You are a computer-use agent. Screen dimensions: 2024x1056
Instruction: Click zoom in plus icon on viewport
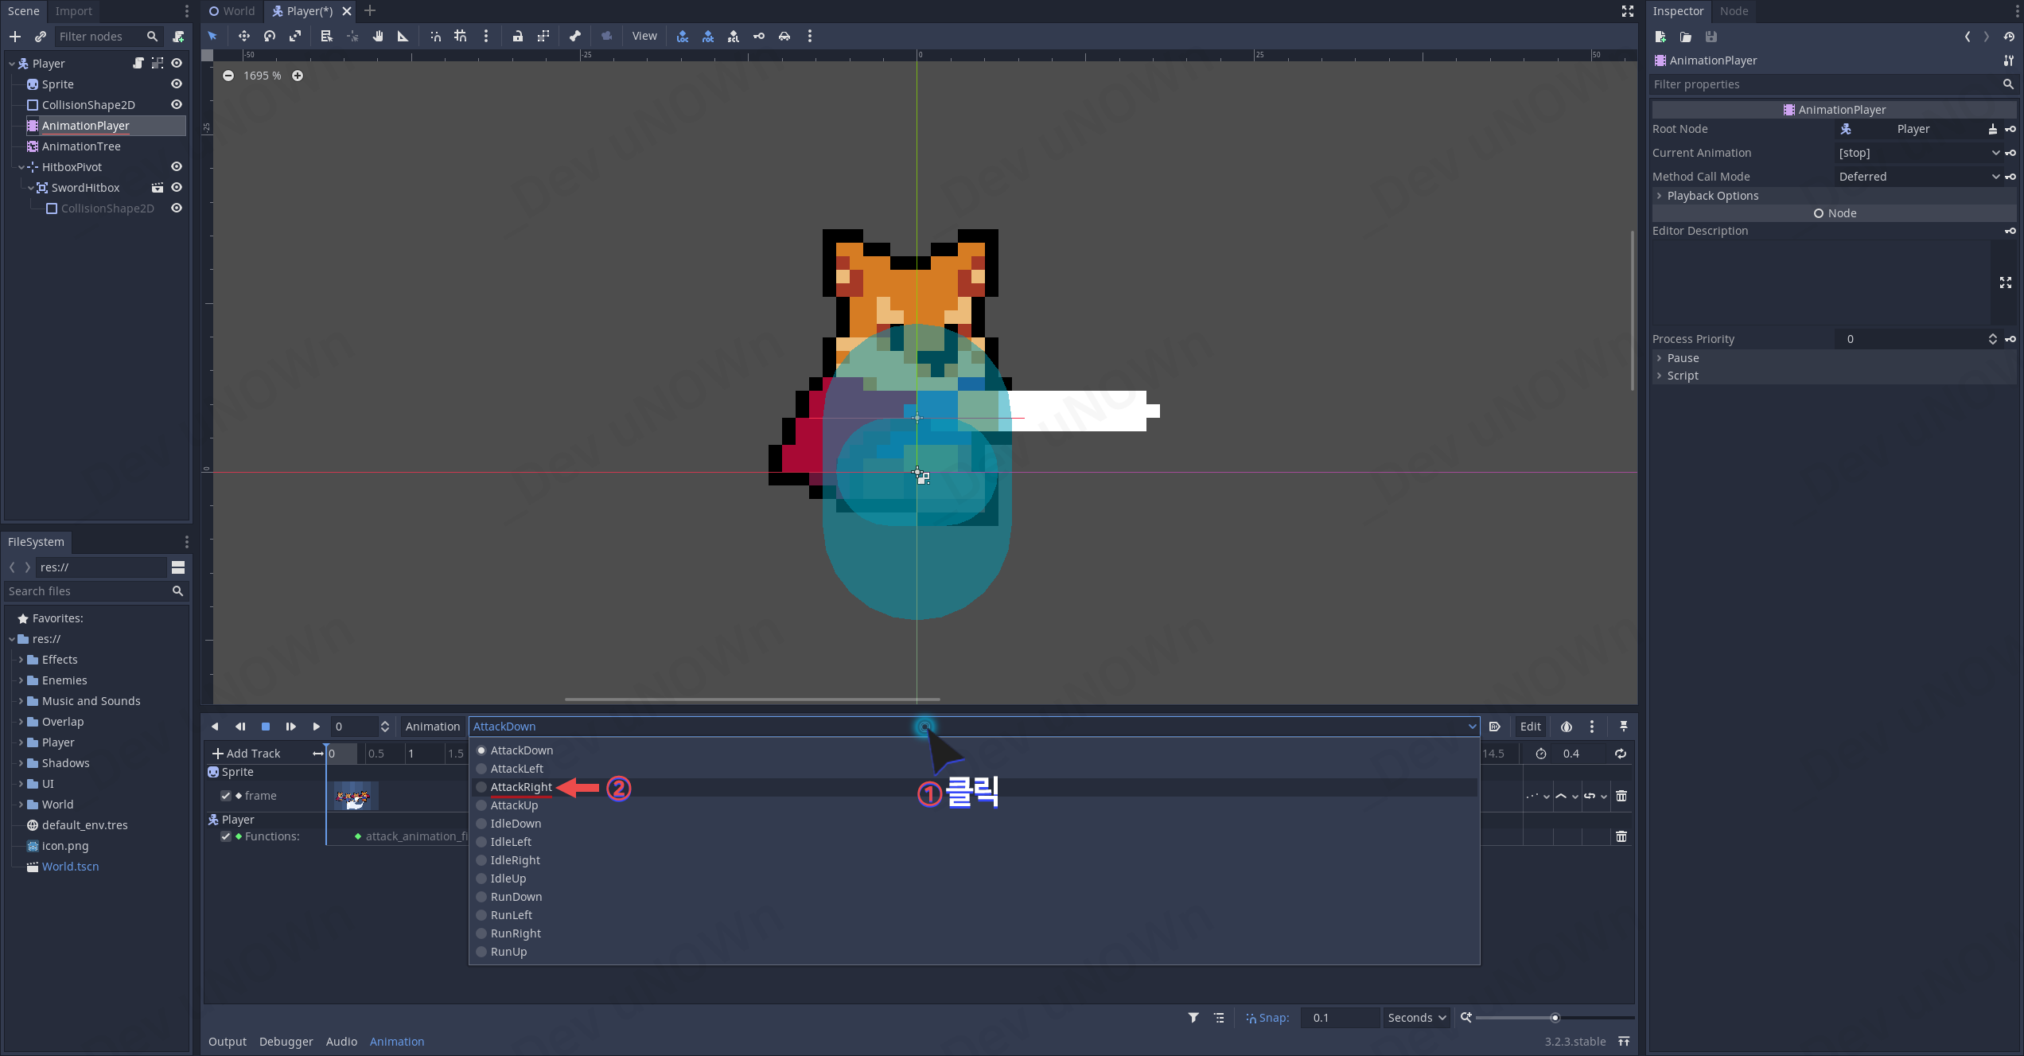pyautogui.click(x=298, y=76)
